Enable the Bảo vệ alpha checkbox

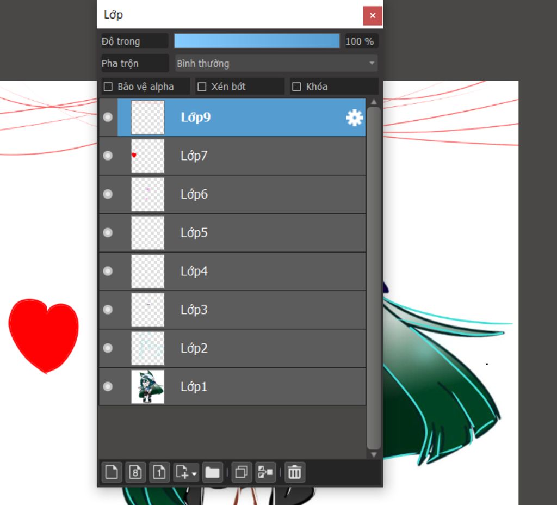coord(108,87)
